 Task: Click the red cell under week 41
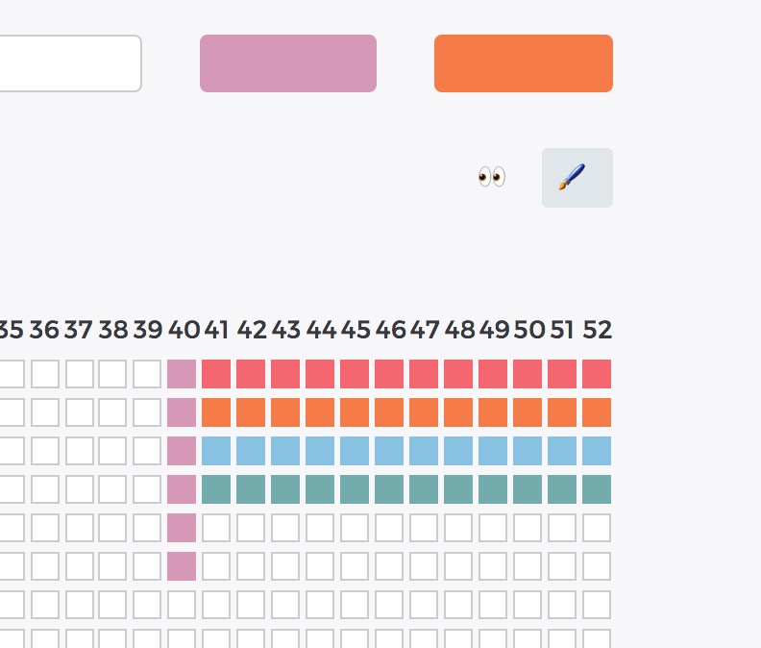[x=216, y=374]
